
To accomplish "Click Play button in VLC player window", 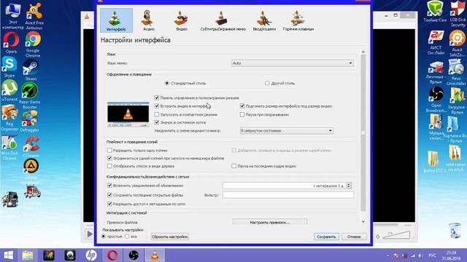I will [x=89, y=234].
